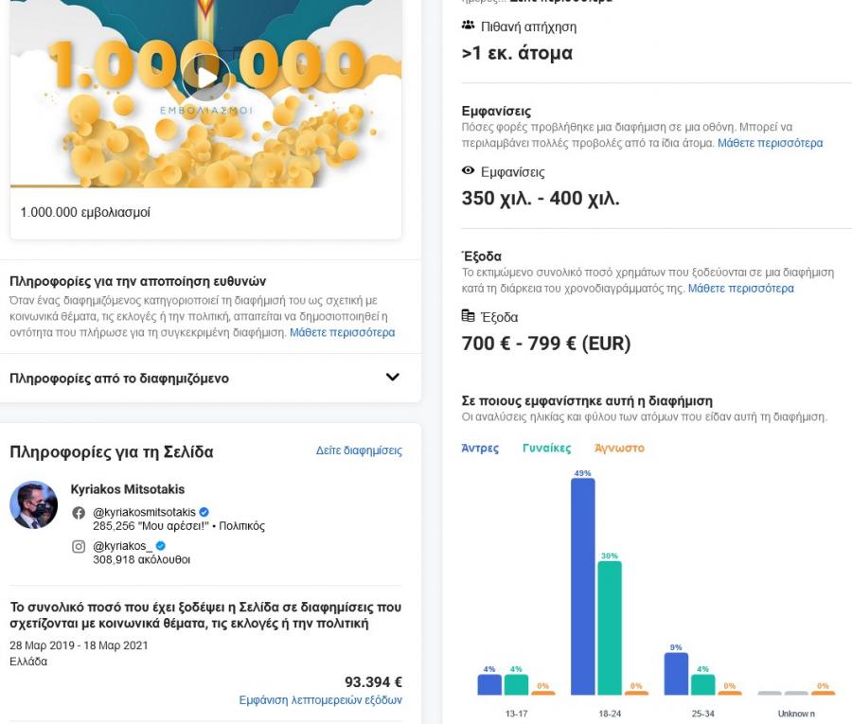Click the money icon beside Έξοδα

(468, 316)
